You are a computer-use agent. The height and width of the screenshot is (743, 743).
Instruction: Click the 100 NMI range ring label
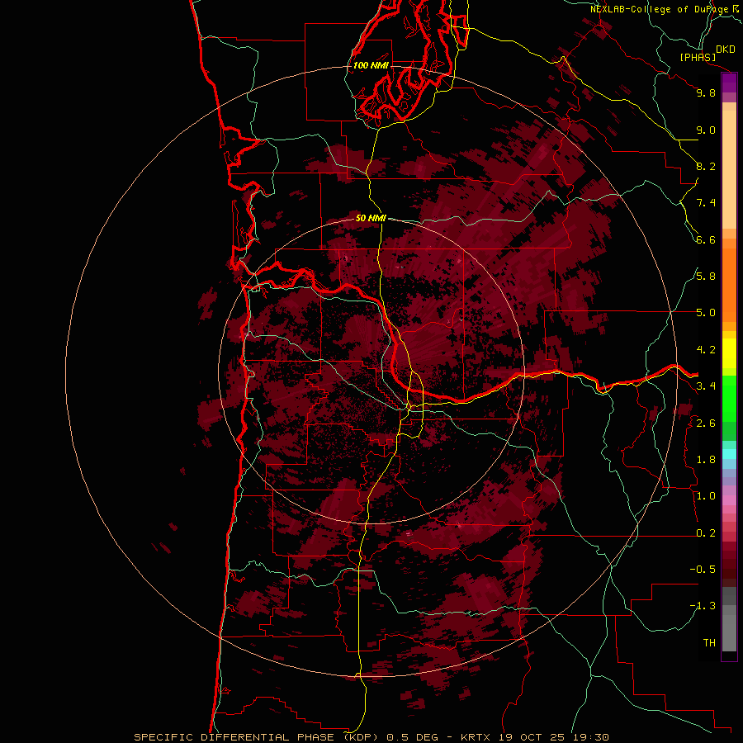click(371, 65)
